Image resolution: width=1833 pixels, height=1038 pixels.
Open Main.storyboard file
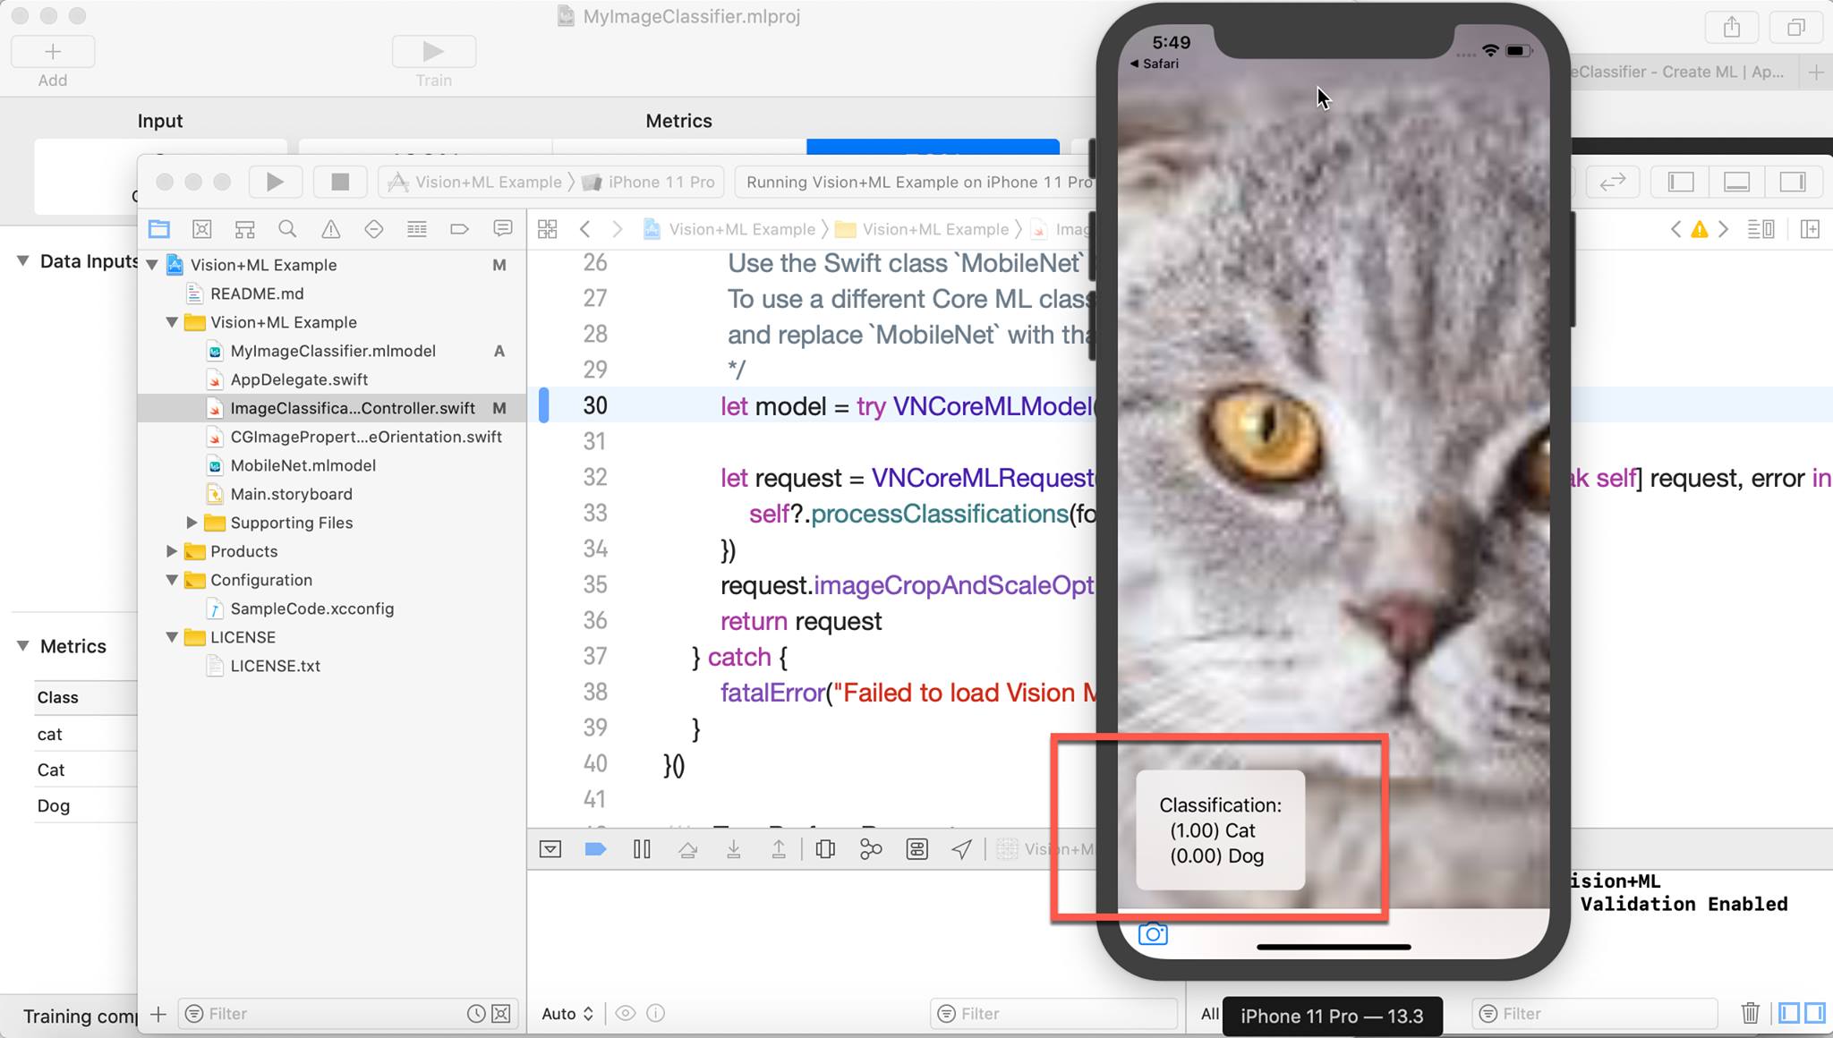click(x=291, y=494)
